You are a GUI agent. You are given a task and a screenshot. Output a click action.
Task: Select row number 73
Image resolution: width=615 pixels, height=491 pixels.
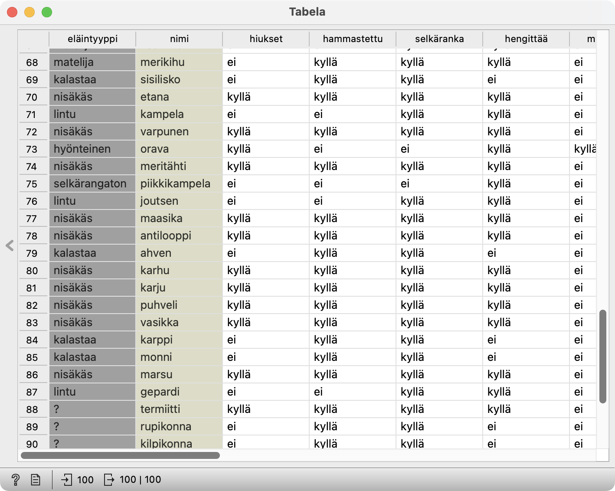(x=32, y=149)
